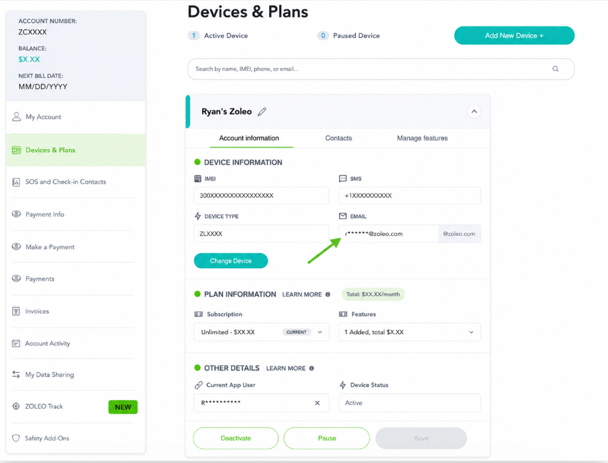Viewport: 608px width, 463px height.
Task: Open the Manage features tab
Action: 422,138
